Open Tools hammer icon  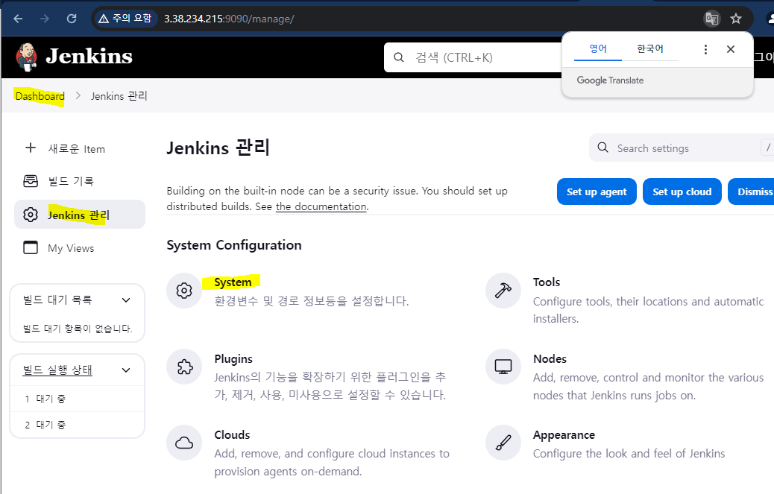click(x=503, y=291)
